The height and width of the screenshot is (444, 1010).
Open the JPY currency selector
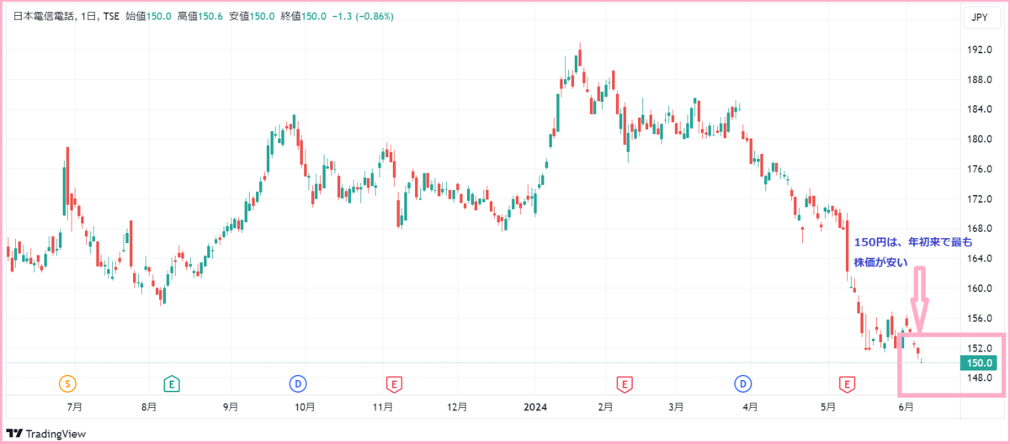[982, 16]
